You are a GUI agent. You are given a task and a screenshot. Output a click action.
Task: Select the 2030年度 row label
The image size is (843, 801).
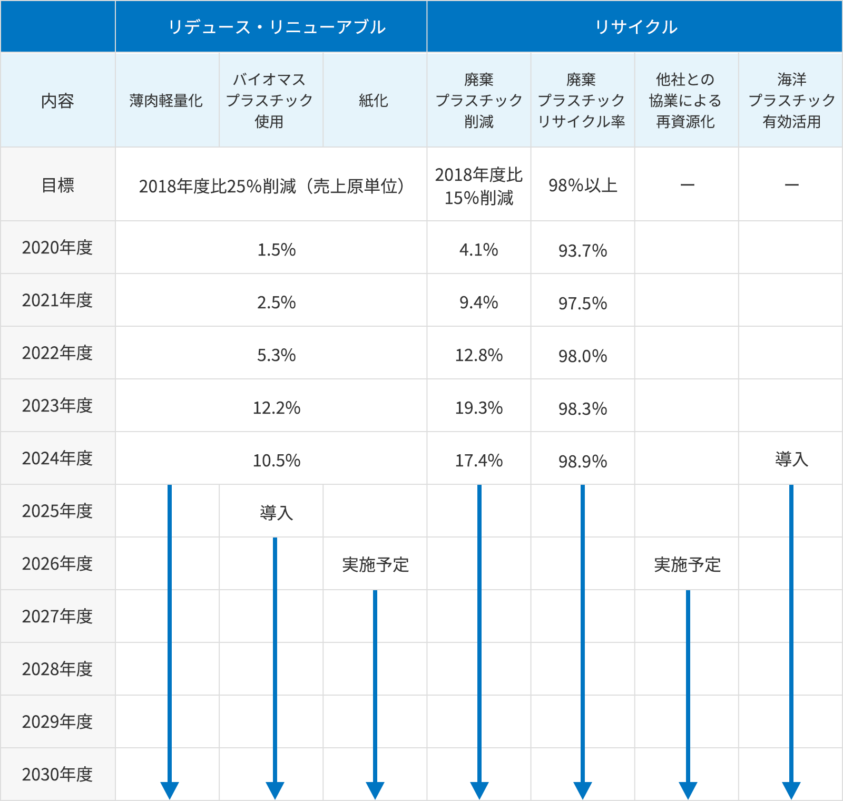(x=57, y=775)
